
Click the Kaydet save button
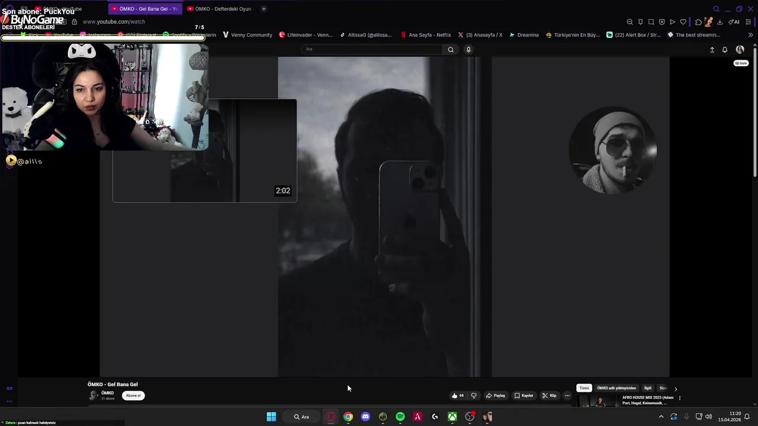524,396
